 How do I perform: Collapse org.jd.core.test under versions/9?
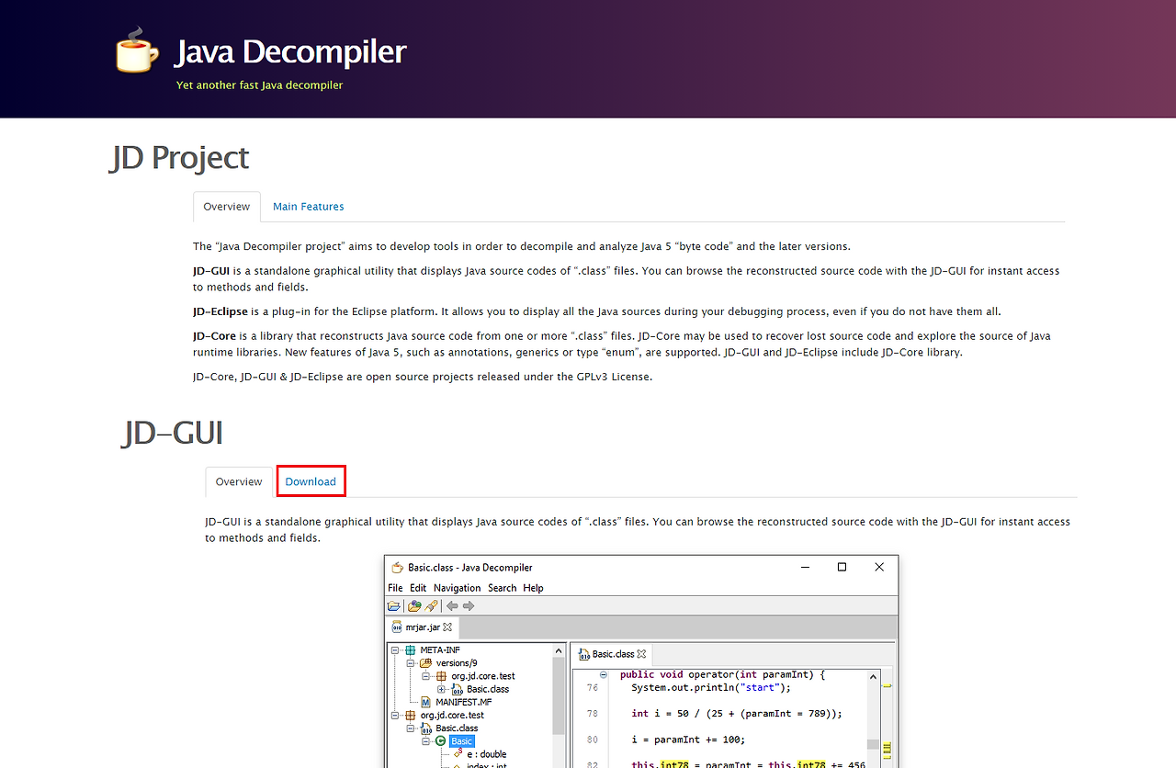pos(426,676)
